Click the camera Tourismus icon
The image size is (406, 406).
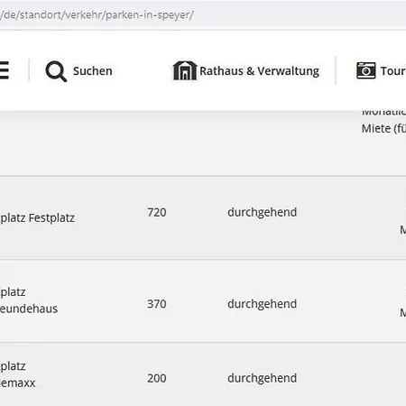(x=365, y=70)
